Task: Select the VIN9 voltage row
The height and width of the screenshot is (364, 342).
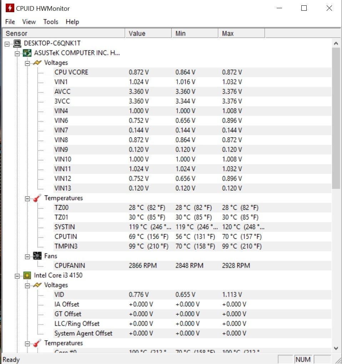Action: click(x=192, y=150)
